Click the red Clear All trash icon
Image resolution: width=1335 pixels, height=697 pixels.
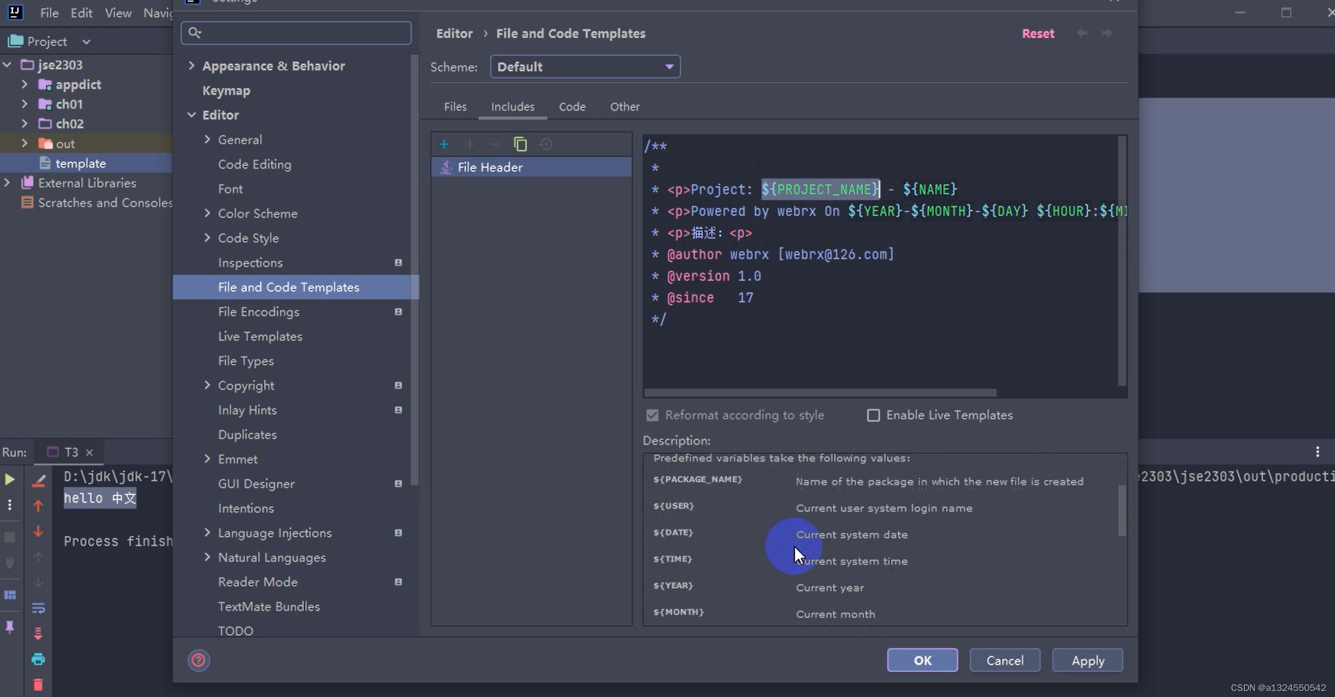click(x=38, y=685)
